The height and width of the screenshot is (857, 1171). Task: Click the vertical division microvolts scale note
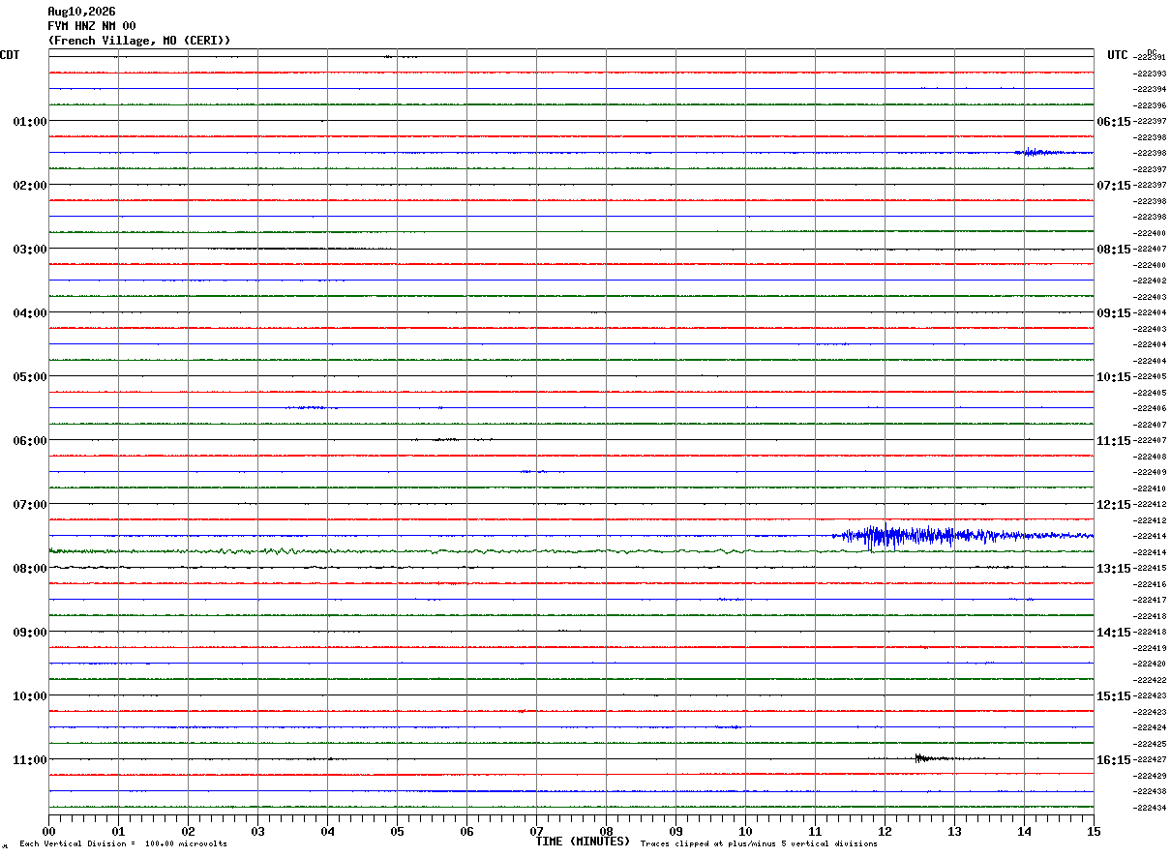pos(123,844)
